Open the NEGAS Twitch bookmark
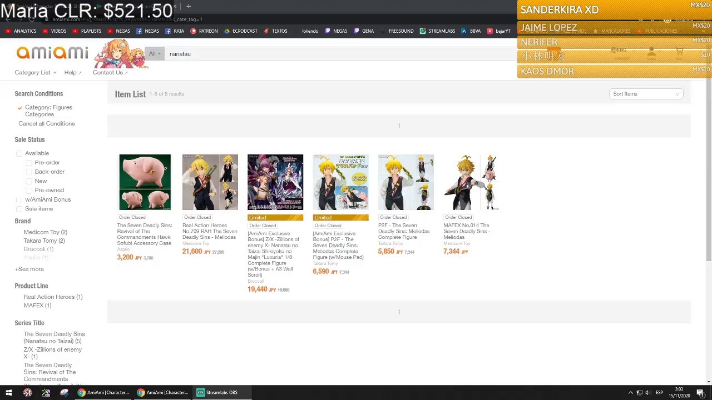This screenshot has width=712, height=400. tap(336, 31)
